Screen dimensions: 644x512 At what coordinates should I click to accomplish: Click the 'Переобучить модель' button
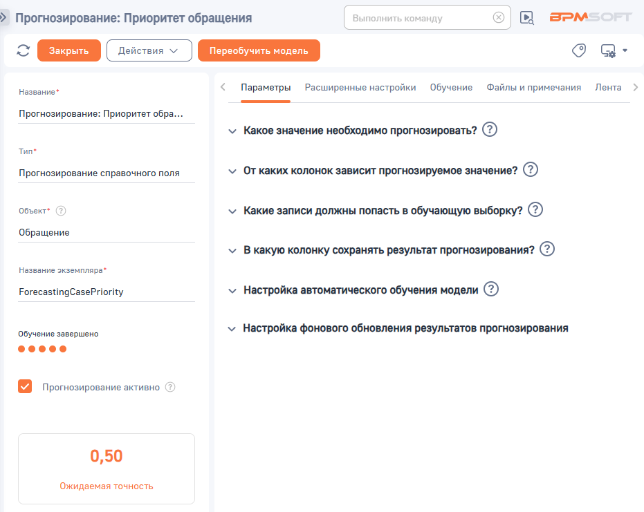259,50
